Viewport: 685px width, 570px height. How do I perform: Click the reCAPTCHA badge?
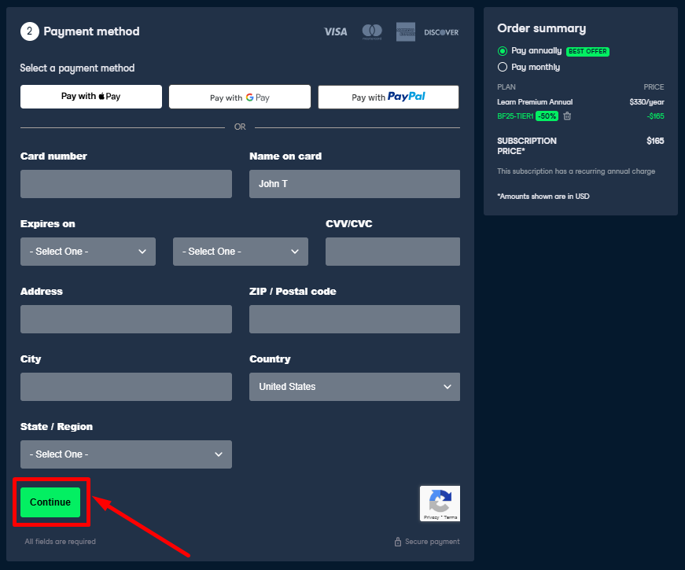[440, 503]
